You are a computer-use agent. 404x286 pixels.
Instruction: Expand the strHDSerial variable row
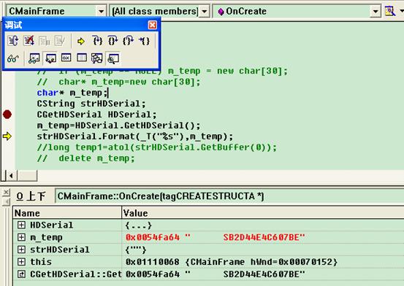point(21,250)
